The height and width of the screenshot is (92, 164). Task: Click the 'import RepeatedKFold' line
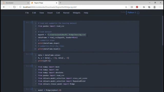[62, 81]
